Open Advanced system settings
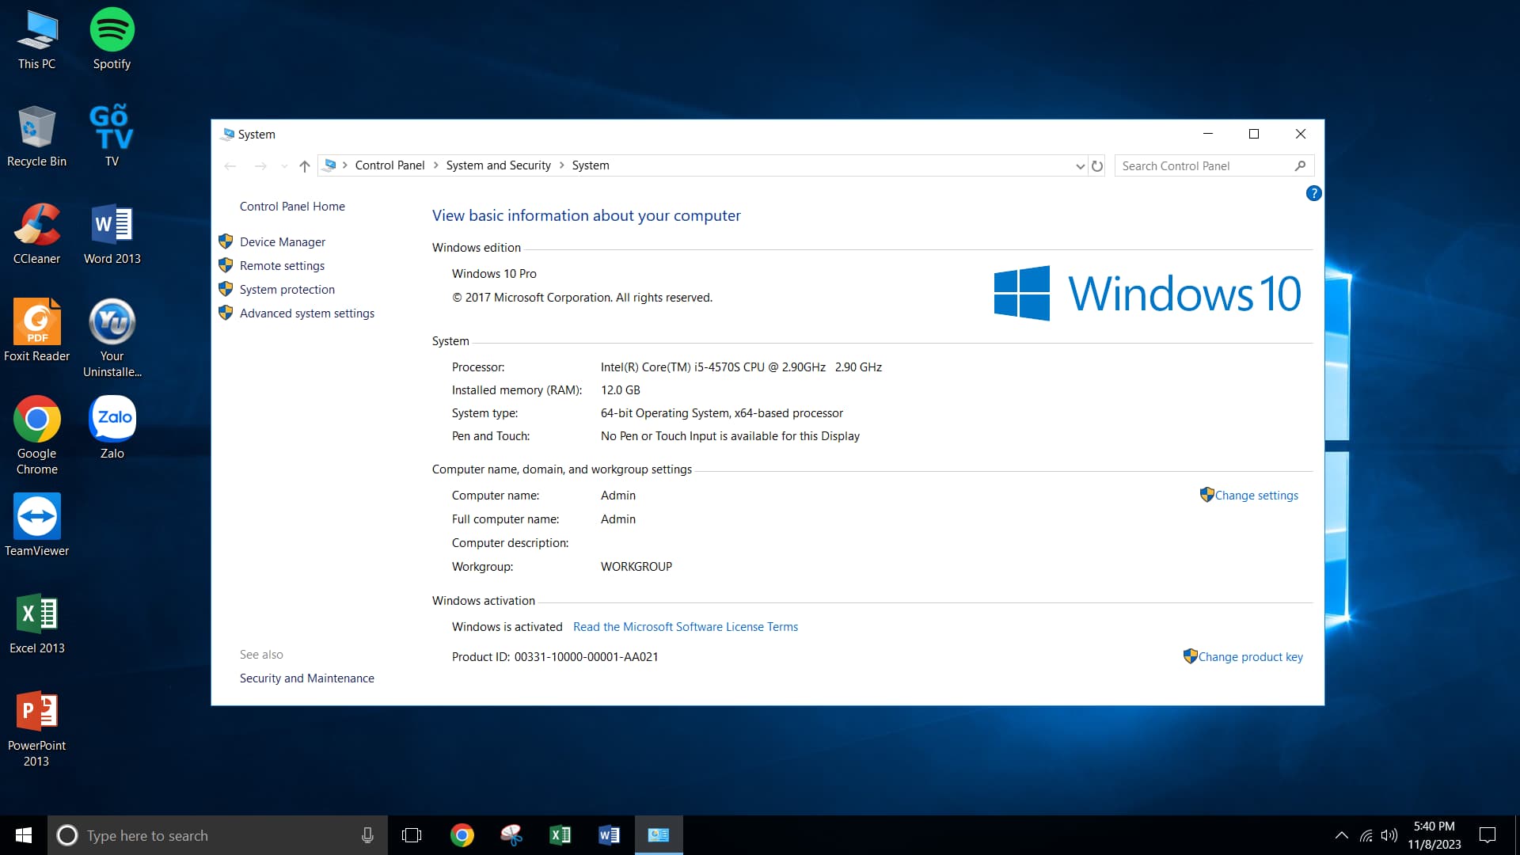Screen dimensions: 1520x855 [x=307, y=313]
